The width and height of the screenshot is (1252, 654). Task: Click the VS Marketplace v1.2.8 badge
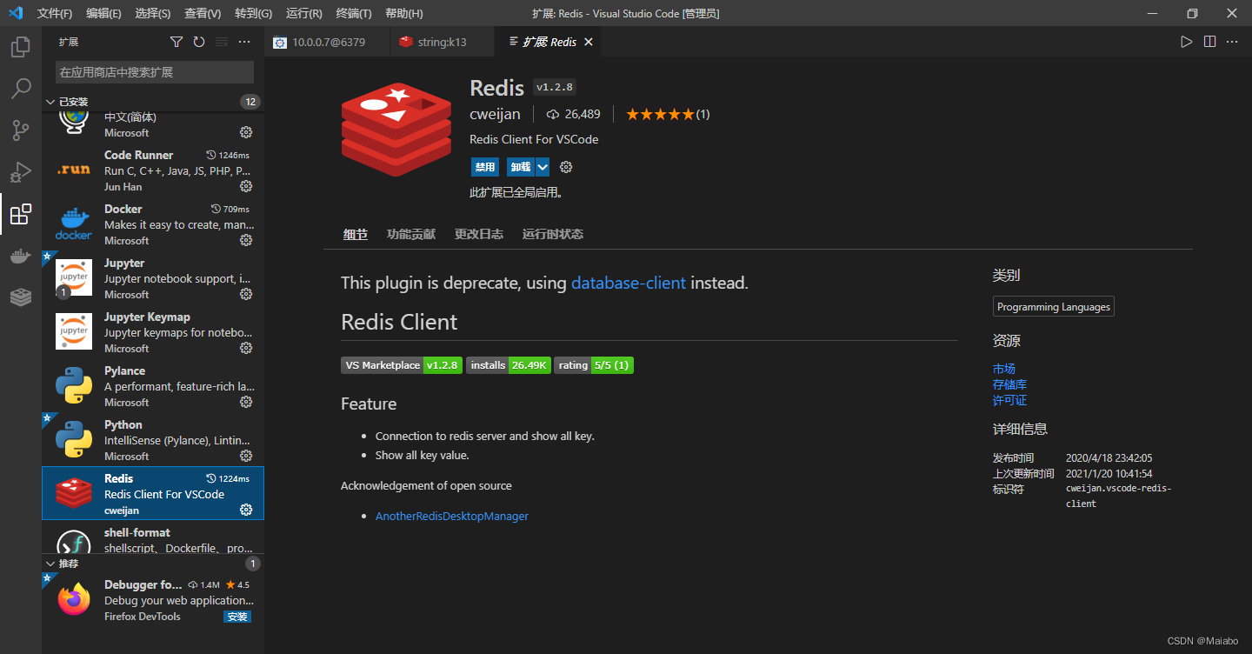click(401, 365)
